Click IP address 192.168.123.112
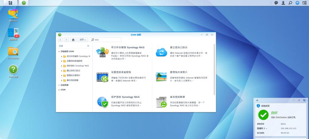The height and width of the screenshot is (139, 309). (x=288, y=128)
